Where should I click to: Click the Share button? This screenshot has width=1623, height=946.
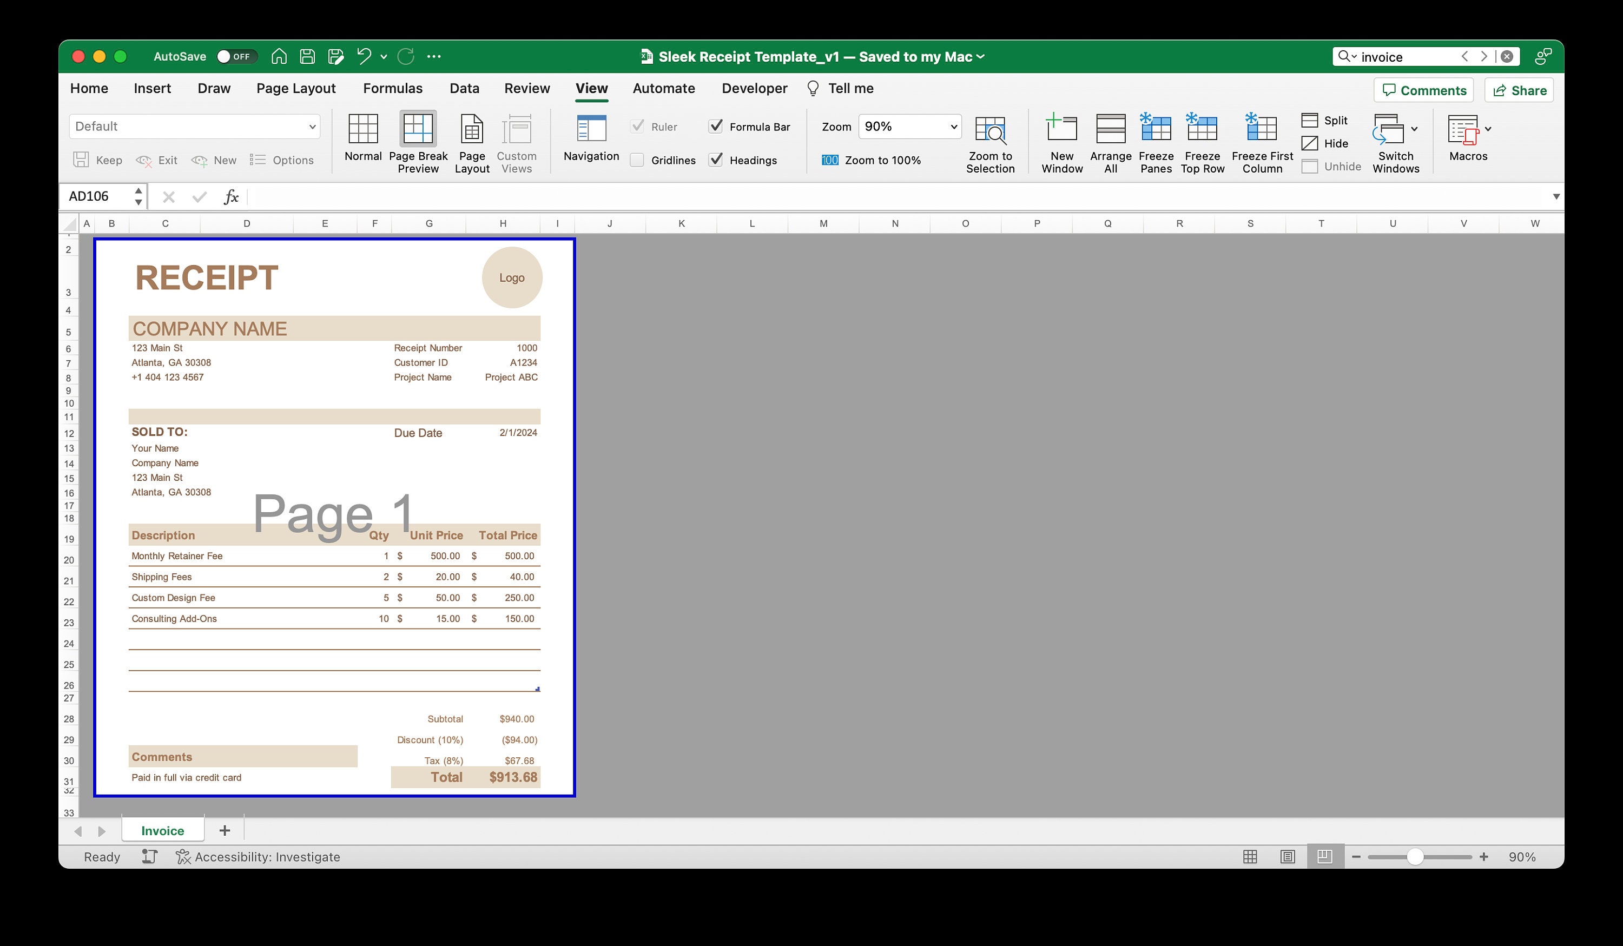1519,90
